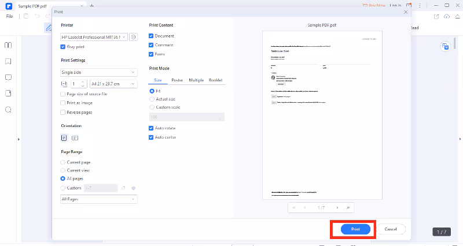Screen dimensions: 463x246
Task: Enable Reverse pages checkbox
Action: point(63,112)
